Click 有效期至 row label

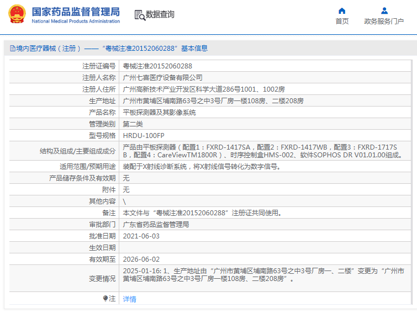[102, 259]
